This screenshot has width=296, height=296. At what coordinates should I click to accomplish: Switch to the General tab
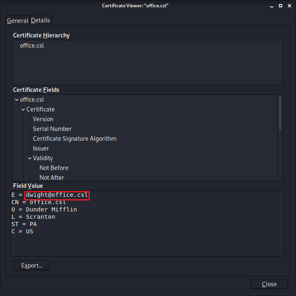[x=17, y=21]
